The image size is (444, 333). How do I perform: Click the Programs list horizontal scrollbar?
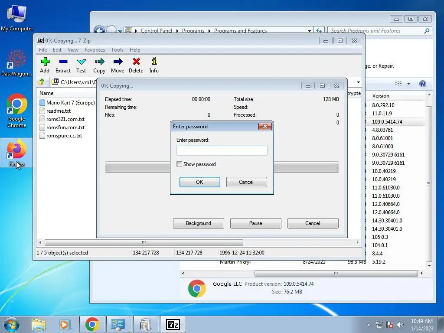coord(336,273)
